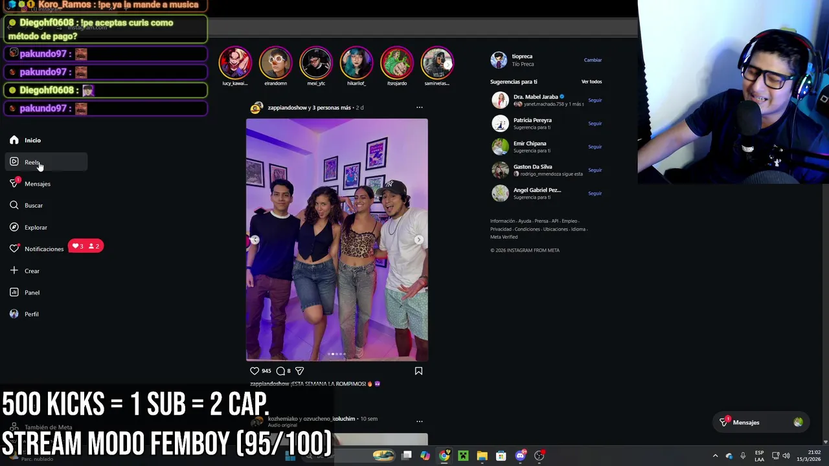Open zappiandoshow profile from post header

pyautogui.click(x=287, y=107)
